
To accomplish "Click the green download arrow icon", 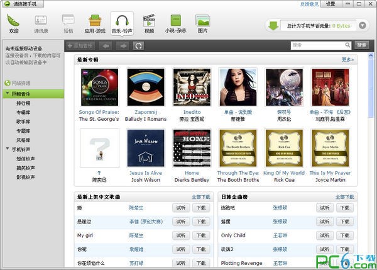I will tap(273, 26).
